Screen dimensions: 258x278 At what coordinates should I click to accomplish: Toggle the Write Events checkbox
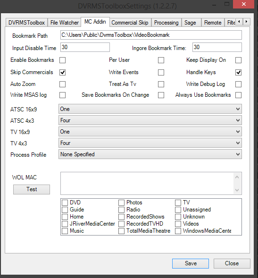point(161,72)
